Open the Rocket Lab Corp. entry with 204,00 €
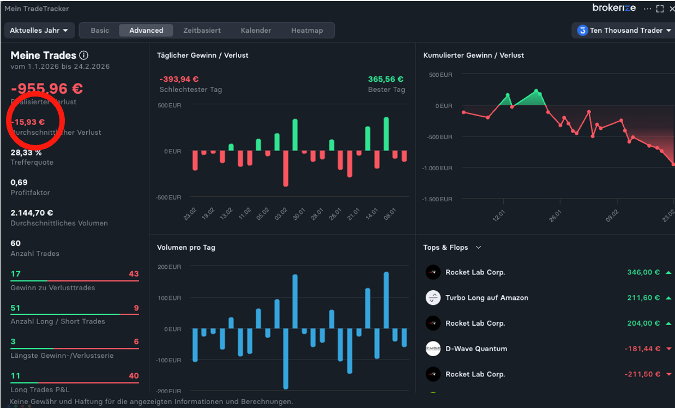 [475, 323]
